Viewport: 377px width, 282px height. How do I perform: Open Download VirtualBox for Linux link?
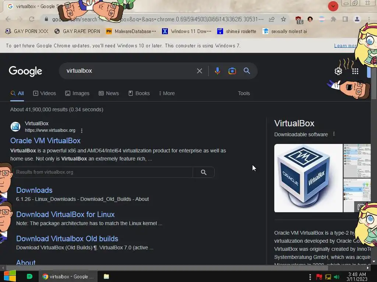coord(66,214)
